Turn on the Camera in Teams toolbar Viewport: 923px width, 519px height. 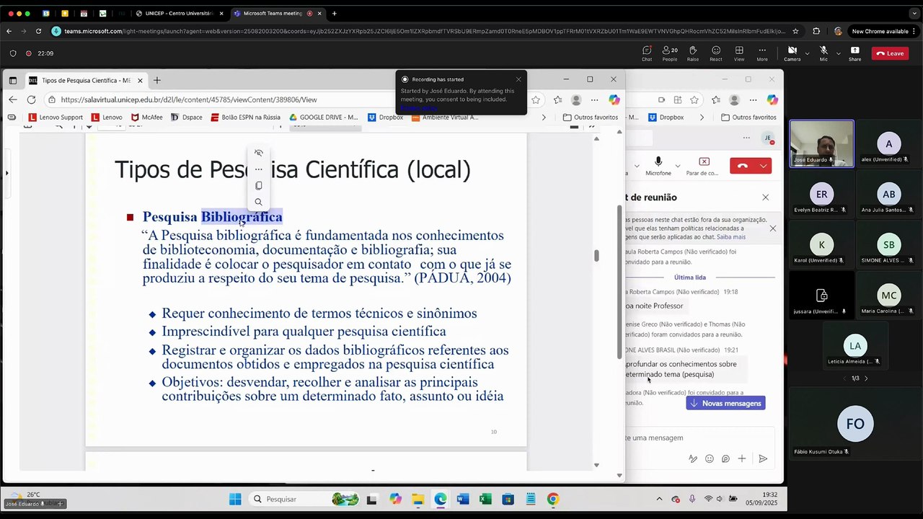792,53
